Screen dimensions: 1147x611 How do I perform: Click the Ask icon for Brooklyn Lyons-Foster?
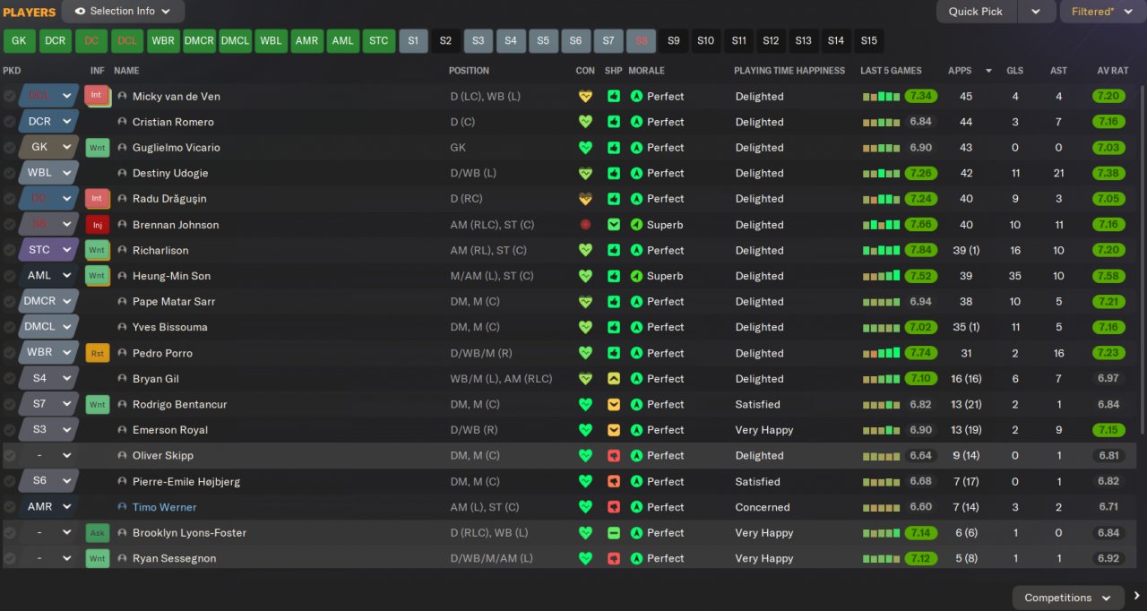(97, 533)
